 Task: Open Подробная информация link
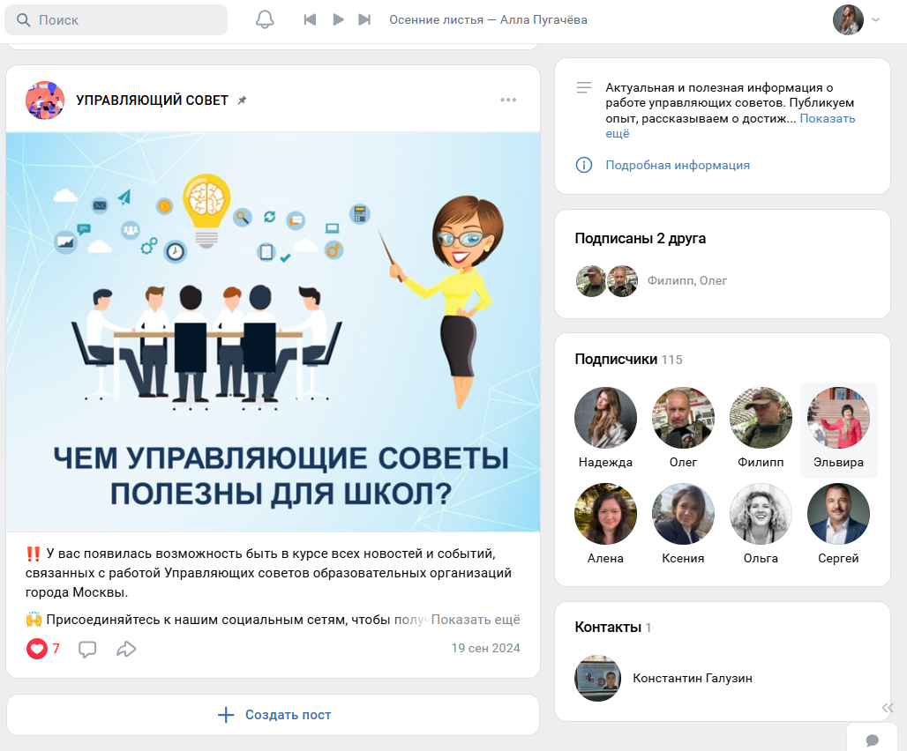point(677,165)
